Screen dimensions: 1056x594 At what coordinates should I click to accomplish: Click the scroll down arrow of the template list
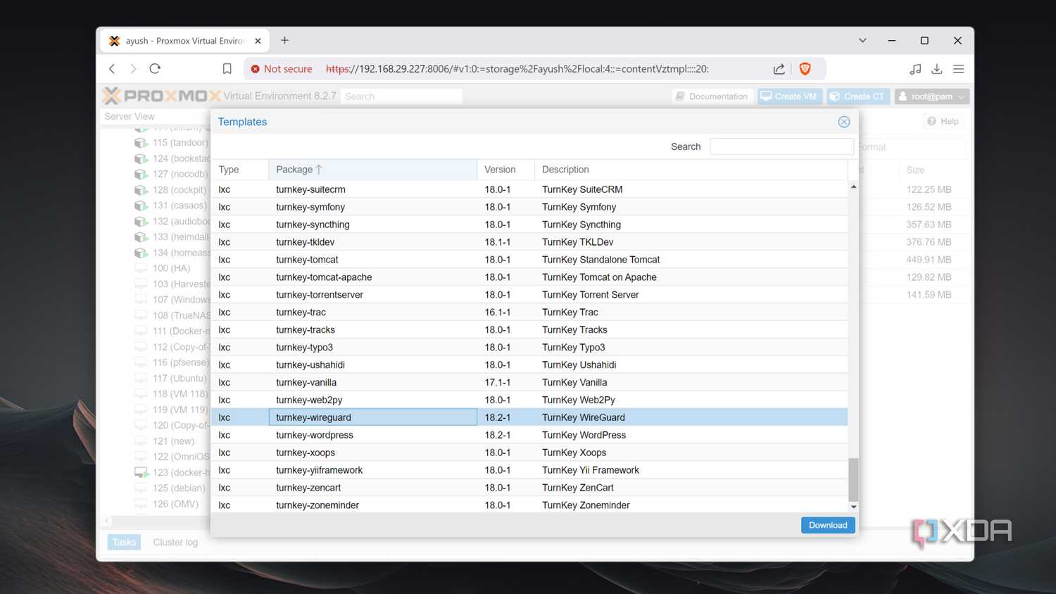click(853, 507)
